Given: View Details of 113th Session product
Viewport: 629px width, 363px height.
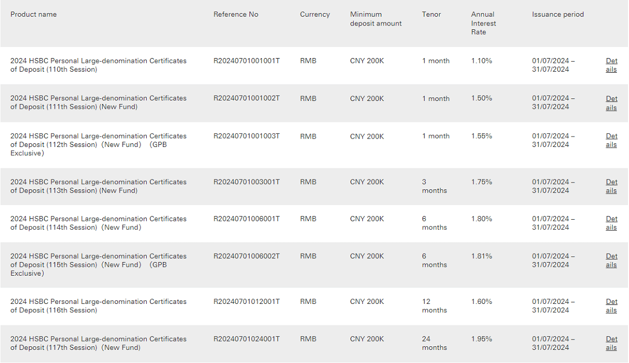Looking at the screenshot, I should 611,186.
